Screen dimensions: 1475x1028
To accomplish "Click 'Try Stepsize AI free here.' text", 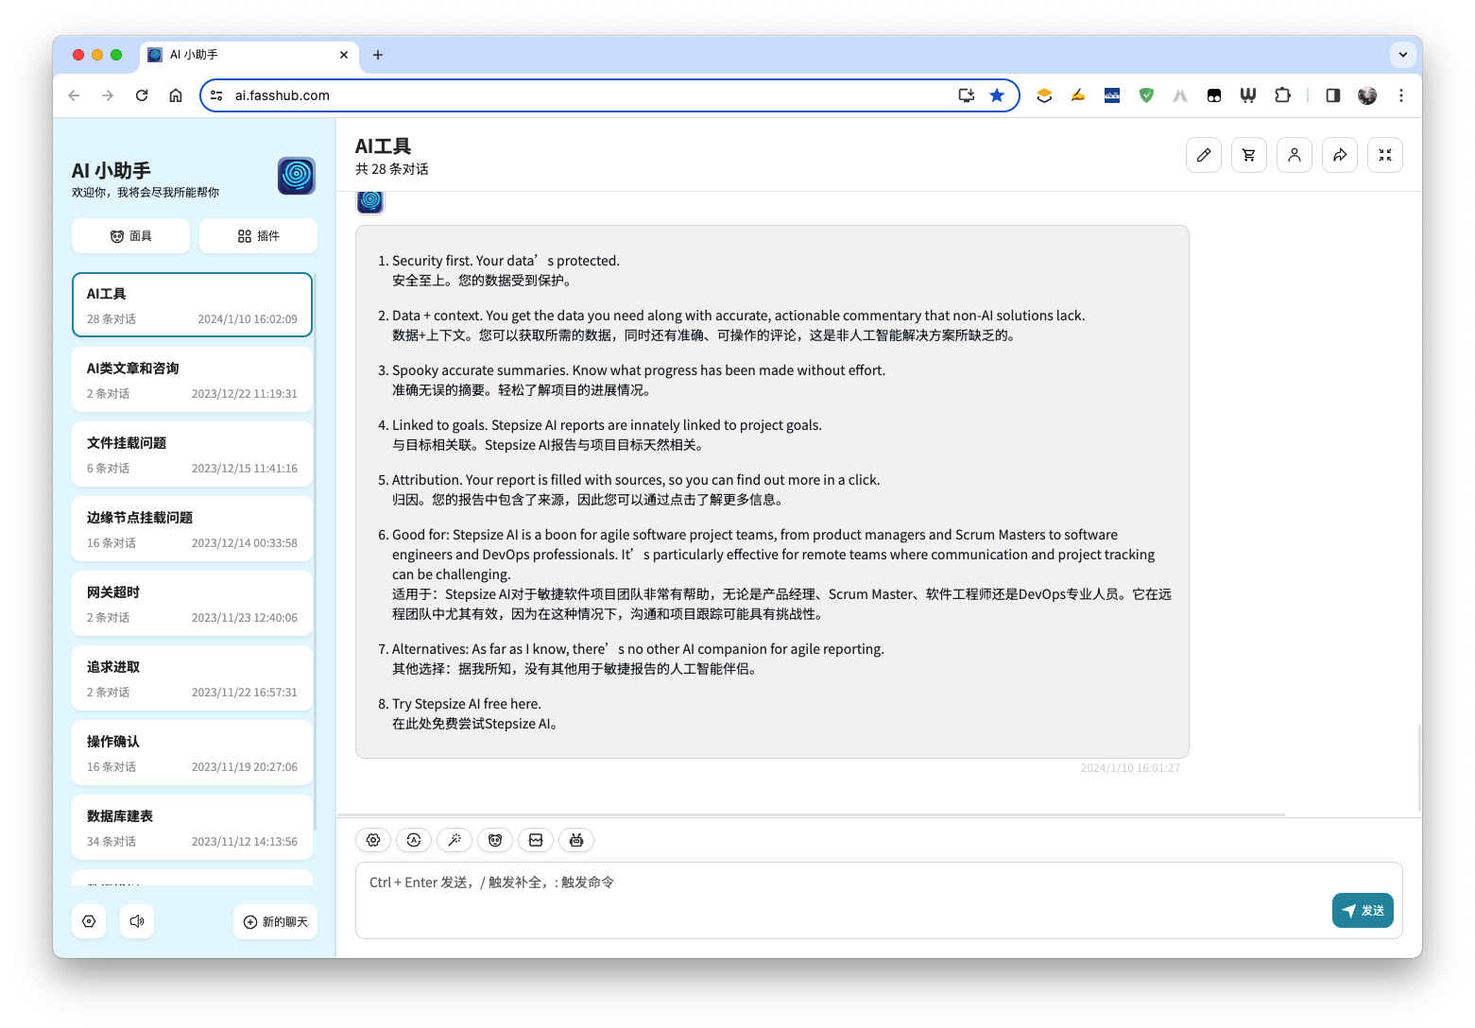I will [467, 704].
